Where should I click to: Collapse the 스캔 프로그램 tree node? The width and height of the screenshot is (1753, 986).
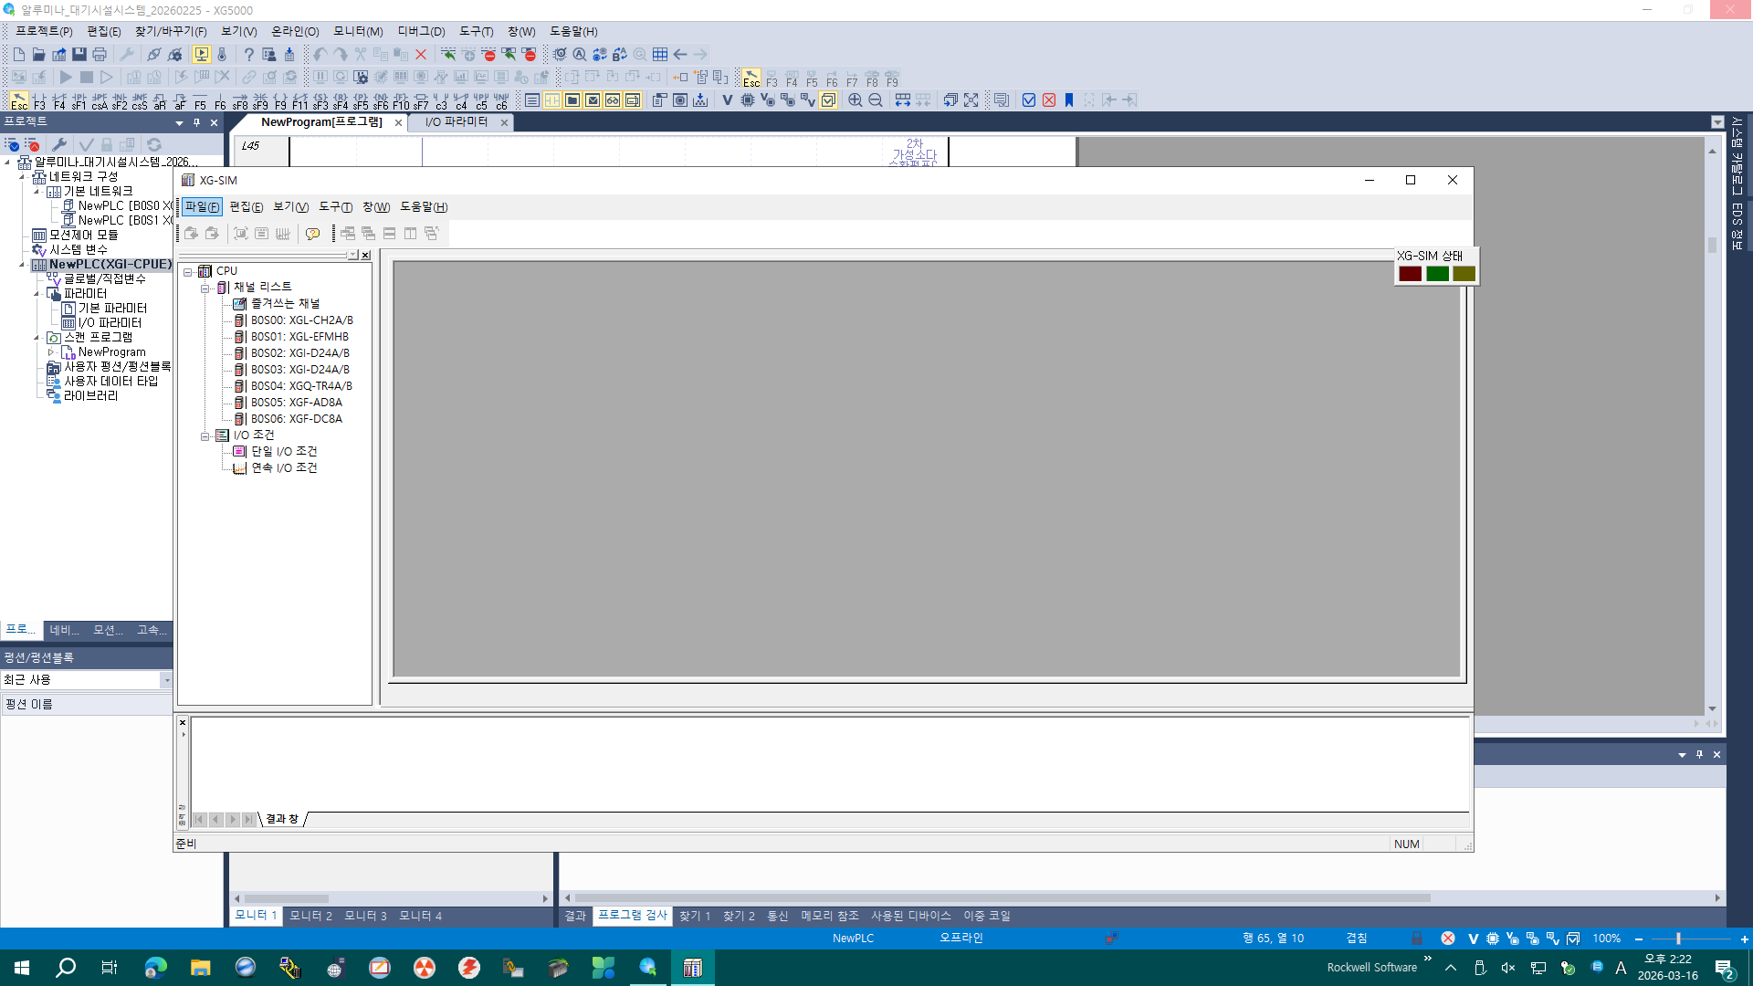(37, 337)
